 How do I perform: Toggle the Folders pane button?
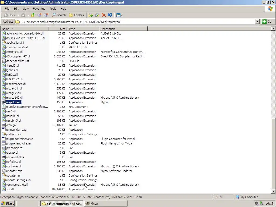[76, 15]
